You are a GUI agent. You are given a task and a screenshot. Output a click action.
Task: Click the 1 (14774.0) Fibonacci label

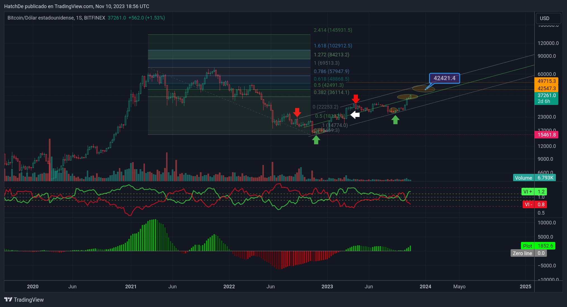pyautogui.click(x=335, y=125)
